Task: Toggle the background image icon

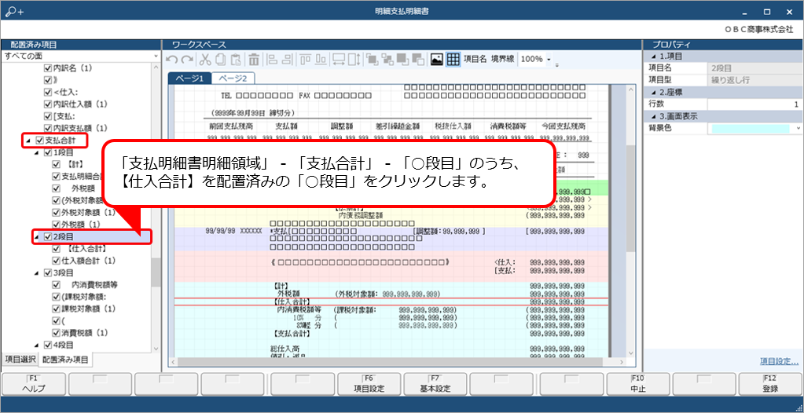Action: (436, 60)
